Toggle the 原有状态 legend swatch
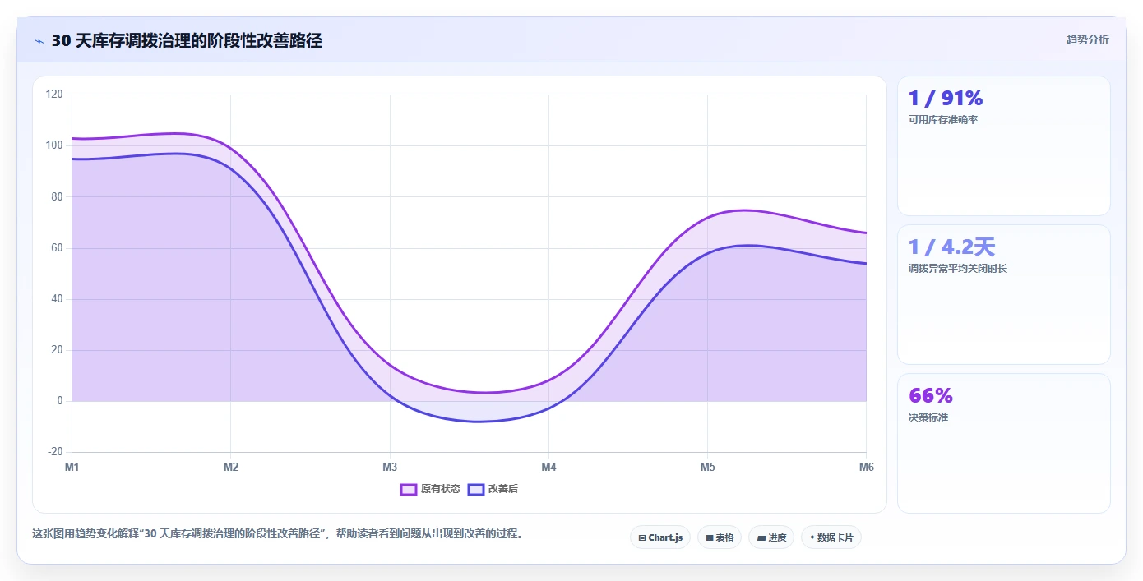This screenshot has height=581, width=1143. click(x=409, y=489)
